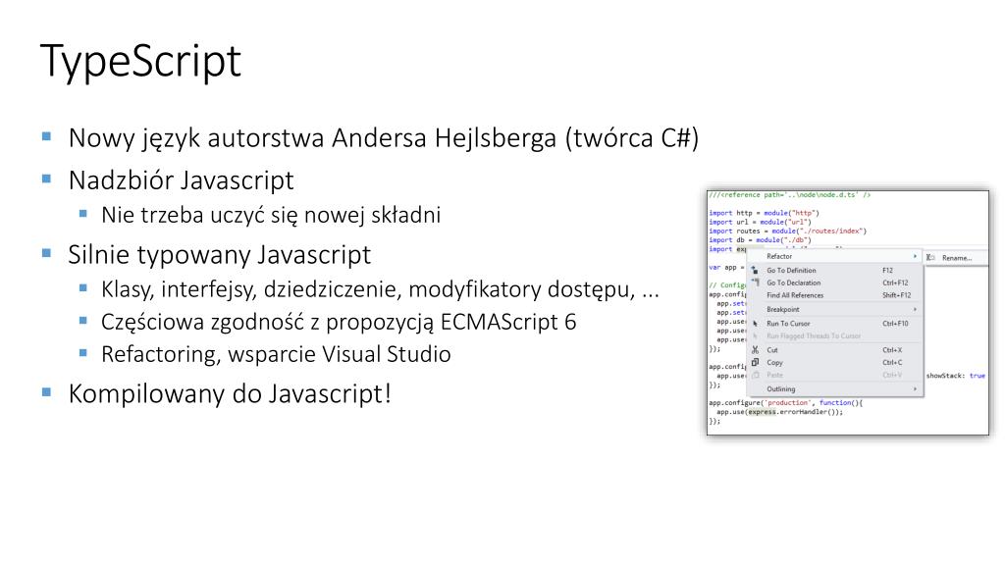The height and width of the screenshot is (565, 1005).
Task: Expand the Outlining submenu arrow
Action: (x=915, y=388)
